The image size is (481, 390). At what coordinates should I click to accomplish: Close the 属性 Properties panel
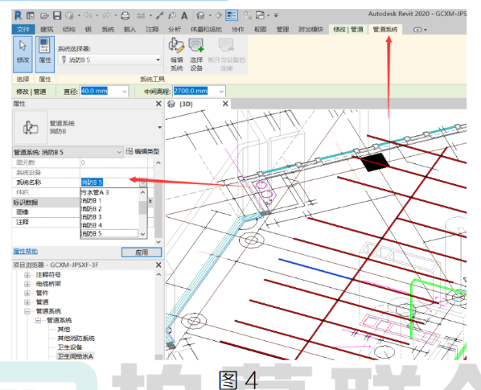[x=158, y=104]
